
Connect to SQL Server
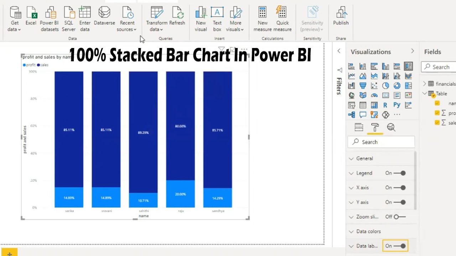(x=68, y=19)
